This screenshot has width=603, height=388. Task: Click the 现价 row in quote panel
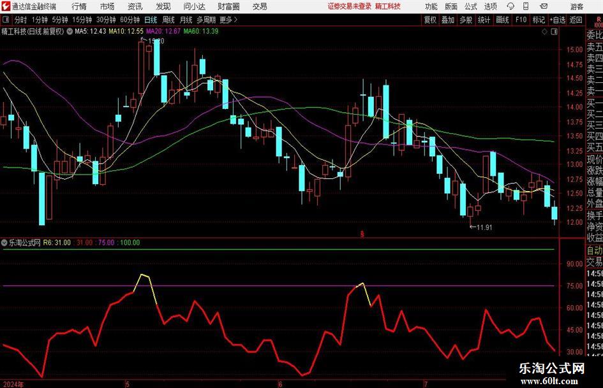point(595,159)
